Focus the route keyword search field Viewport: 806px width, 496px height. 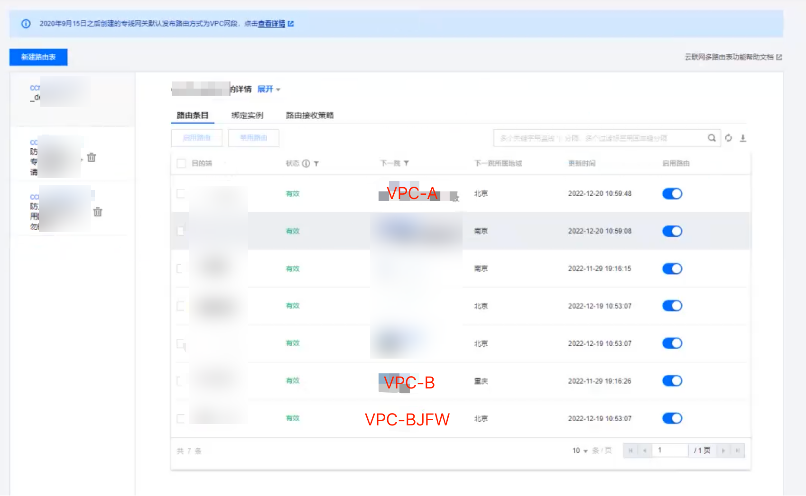pyautogui.click(x=600, y=138)
